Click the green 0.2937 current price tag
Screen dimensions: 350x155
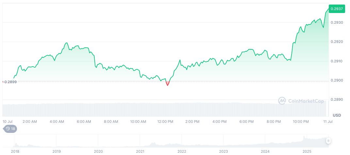(336, 9)
